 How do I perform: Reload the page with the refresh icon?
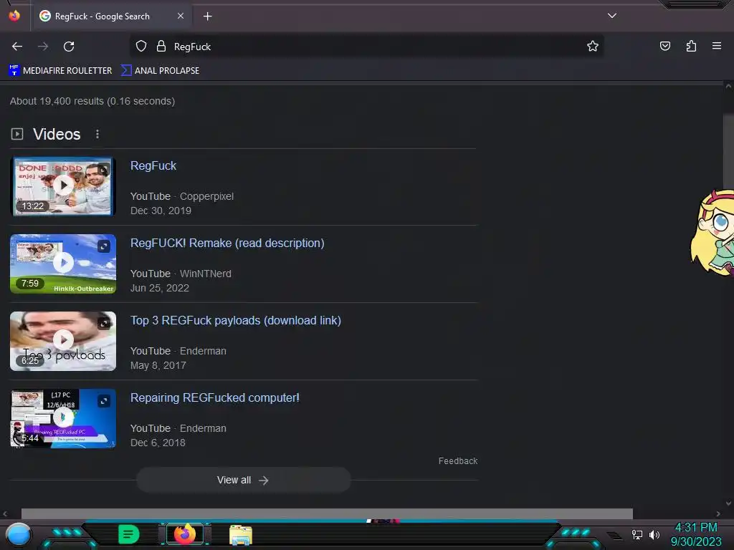tap(69, 47)
